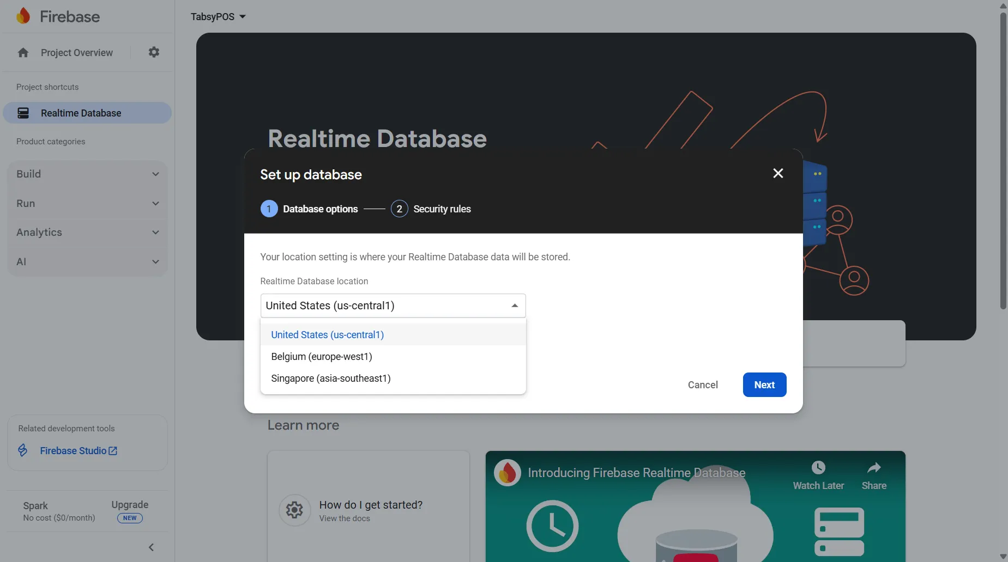Expand the Analytics category
This screenshot has height=562, width=1008.
pyautogui.click(x=87, y=233)
